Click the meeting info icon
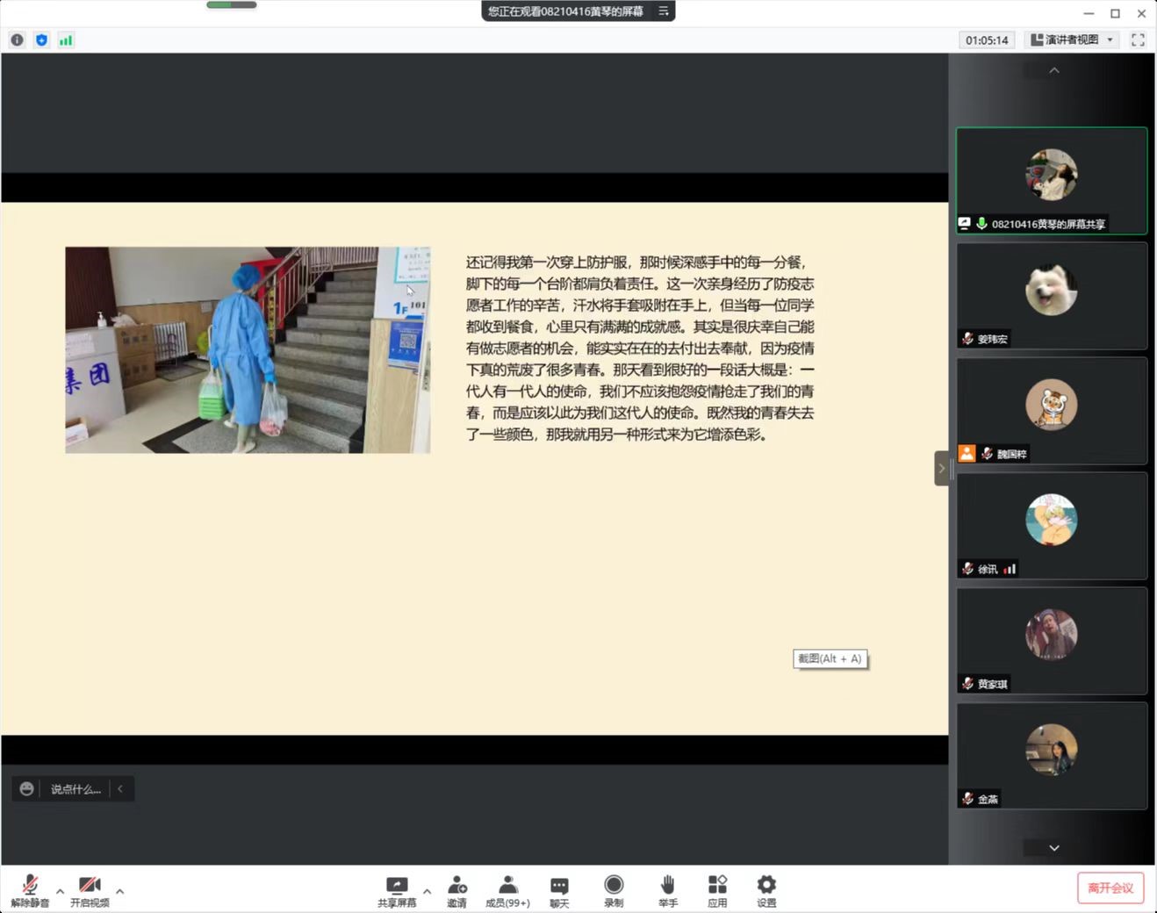 [x=17, y=40]
